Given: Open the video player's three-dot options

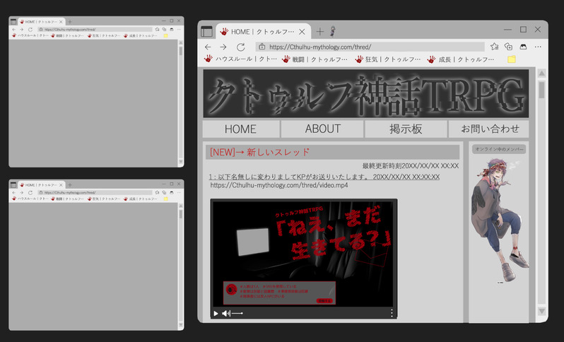Looking at the screenshot, I should [392, 313].
